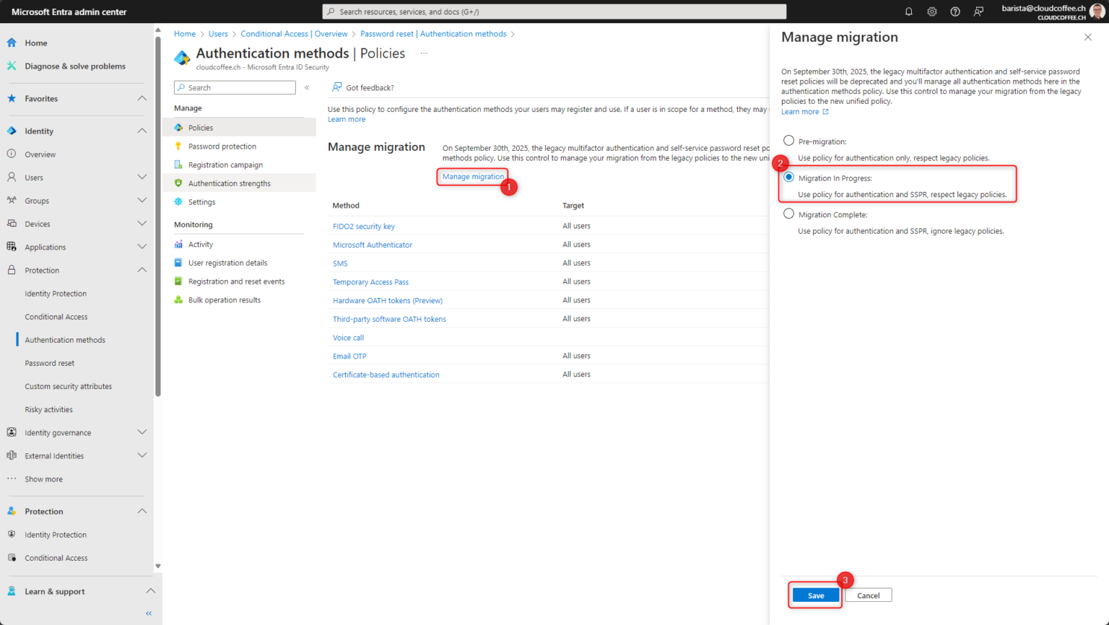Click Show more in the navigation menu
The image size is (1109, 625).
(x=43, y=478)
